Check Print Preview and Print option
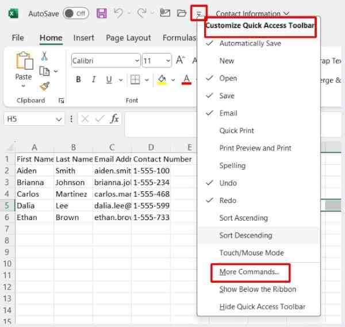 (259, 148)
